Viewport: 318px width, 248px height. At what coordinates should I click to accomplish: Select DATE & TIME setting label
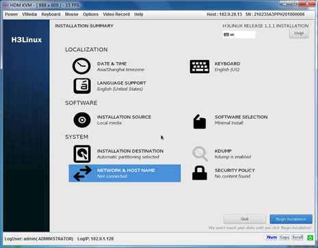[x=111, y=64]
